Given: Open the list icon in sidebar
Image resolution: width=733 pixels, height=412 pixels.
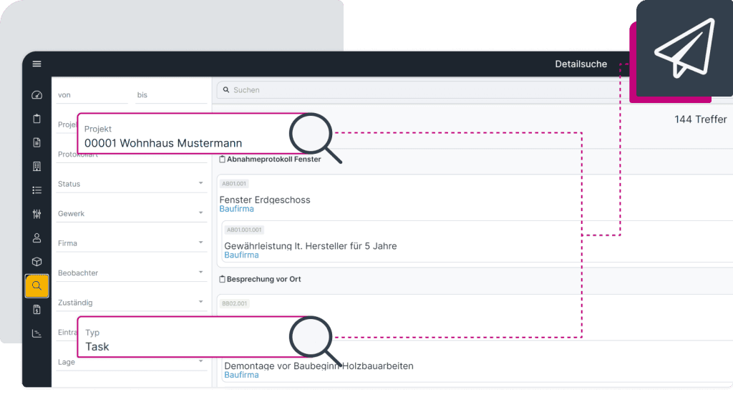Looking at the screenshot, I should coord(37,190).
